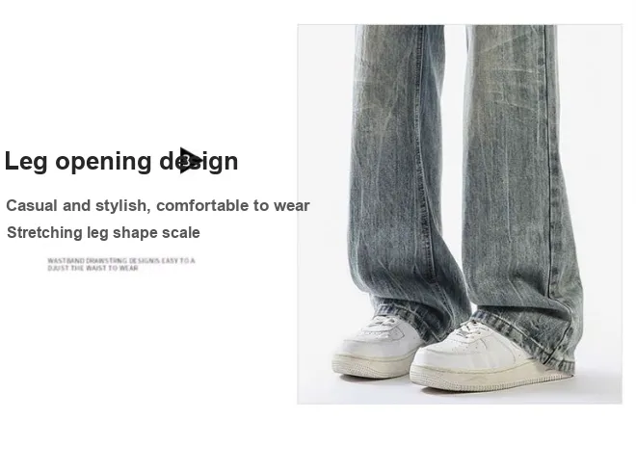Select the 'Casual and stylish' text line

point(158,205)
